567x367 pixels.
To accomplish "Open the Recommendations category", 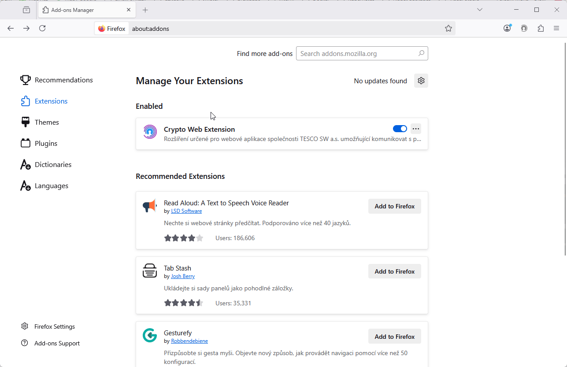I will tap(57, 80).
